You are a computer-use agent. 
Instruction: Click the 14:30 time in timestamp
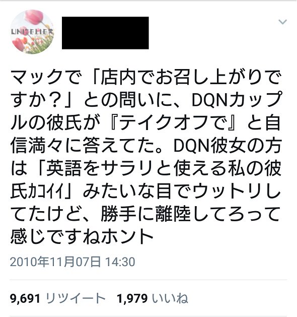(x=120, y=262)
